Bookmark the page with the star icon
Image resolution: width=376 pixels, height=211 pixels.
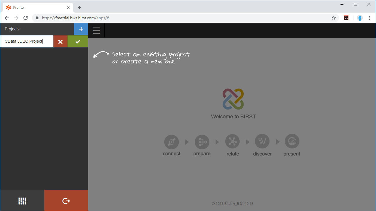tap(334, 18)
